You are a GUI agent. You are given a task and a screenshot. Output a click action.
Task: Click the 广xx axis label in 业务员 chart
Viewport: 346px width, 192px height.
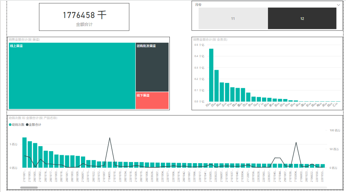point(261,105)
